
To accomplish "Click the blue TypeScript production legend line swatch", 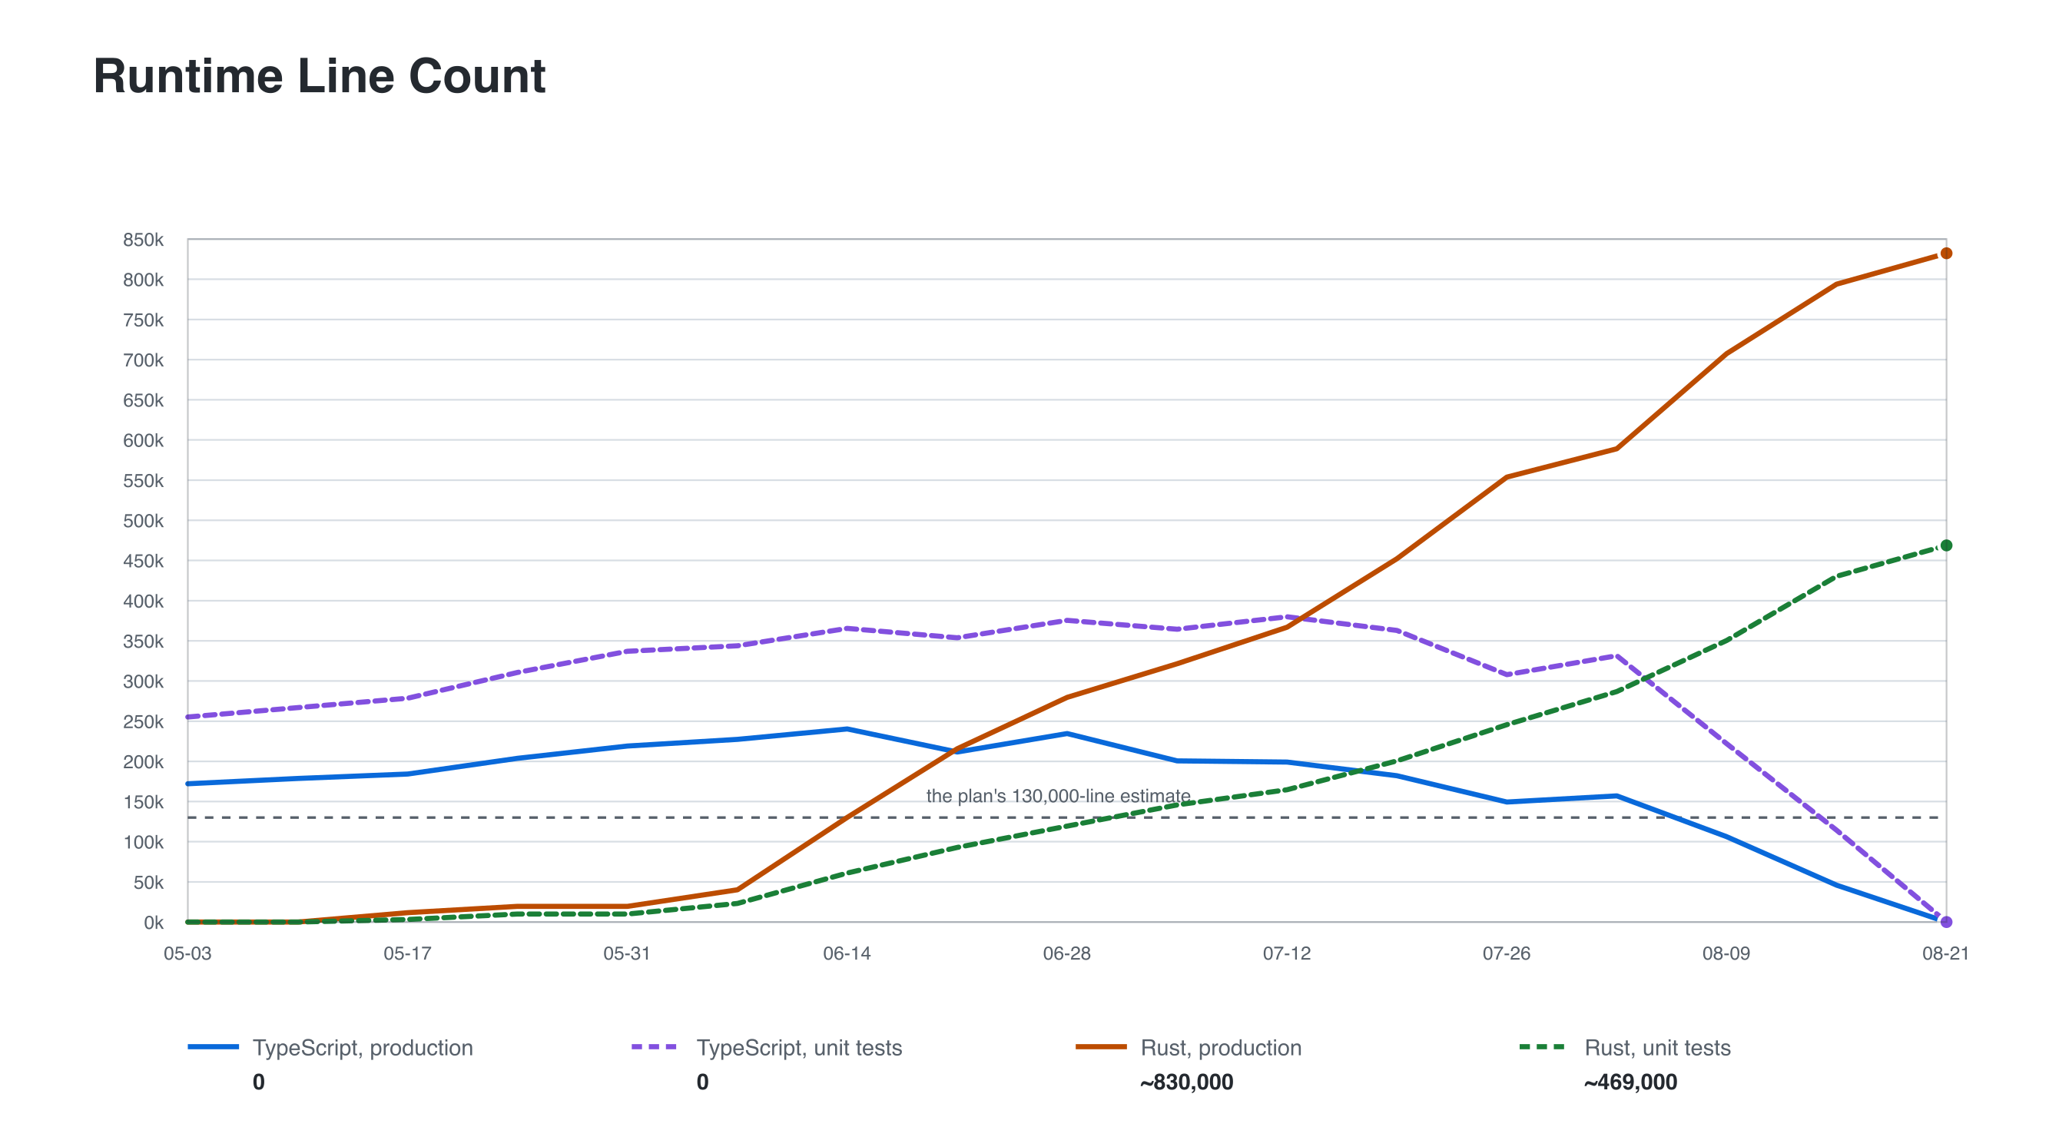I will [x=213, y=1046].
